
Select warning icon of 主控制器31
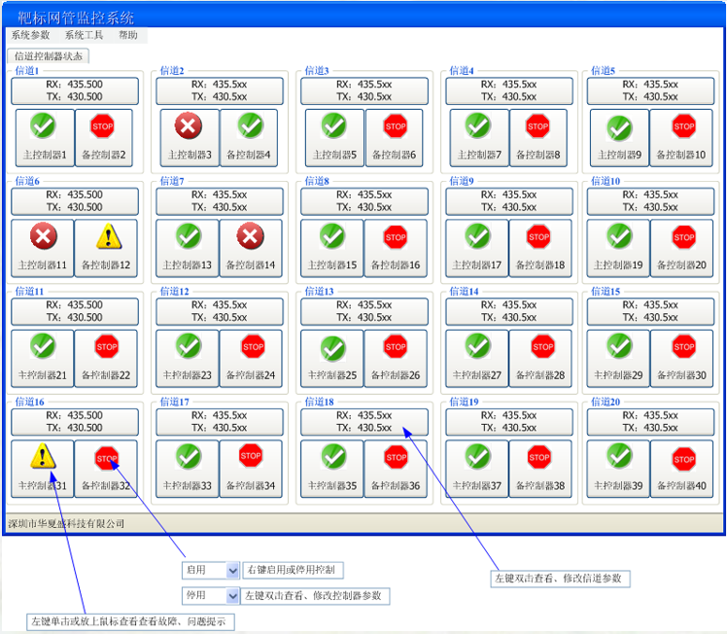click(44, 456)
